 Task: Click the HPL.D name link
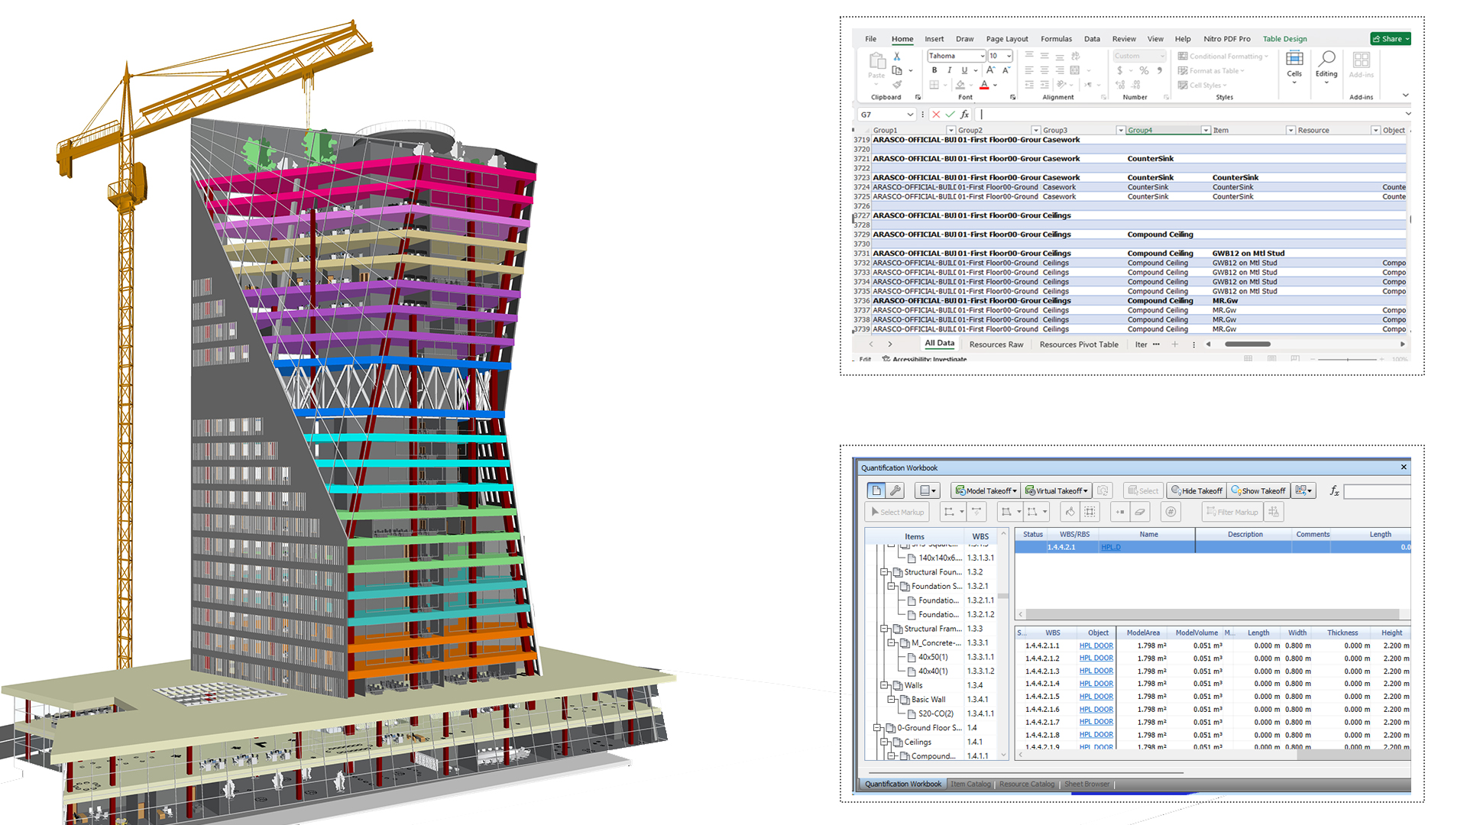tap(1110, 547)
